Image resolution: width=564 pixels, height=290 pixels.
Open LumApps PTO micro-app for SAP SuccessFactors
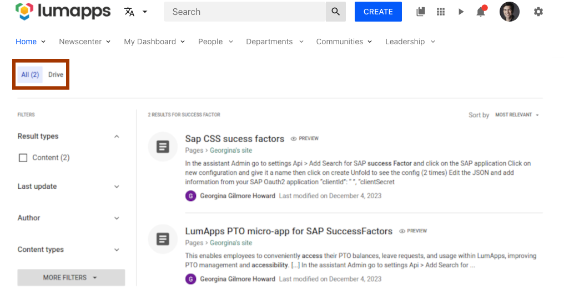[x=289, y=231]
